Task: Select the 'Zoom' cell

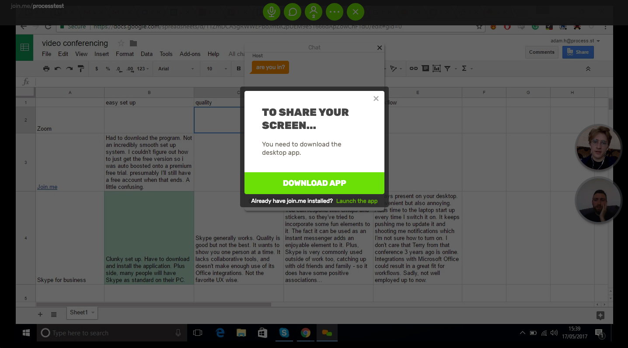Action: click(x=70, y=120)
